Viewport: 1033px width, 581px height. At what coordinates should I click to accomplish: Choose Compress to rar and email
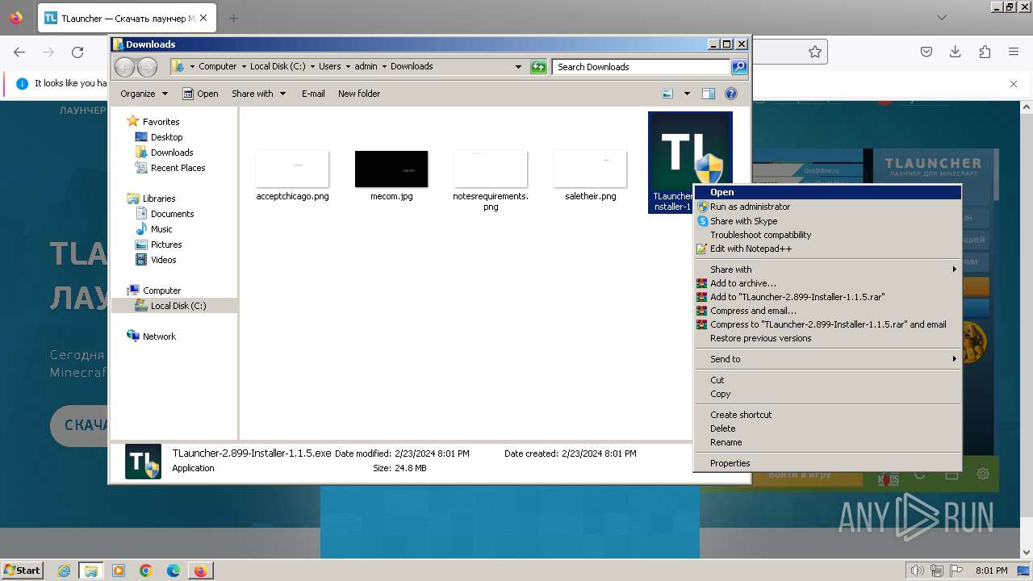[827, 324]
